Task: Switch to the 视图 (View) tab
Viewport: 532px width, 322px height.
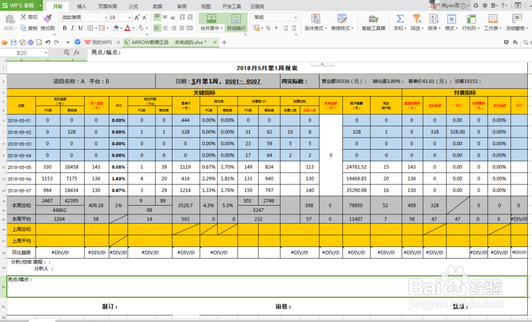Action: (205, 6)
